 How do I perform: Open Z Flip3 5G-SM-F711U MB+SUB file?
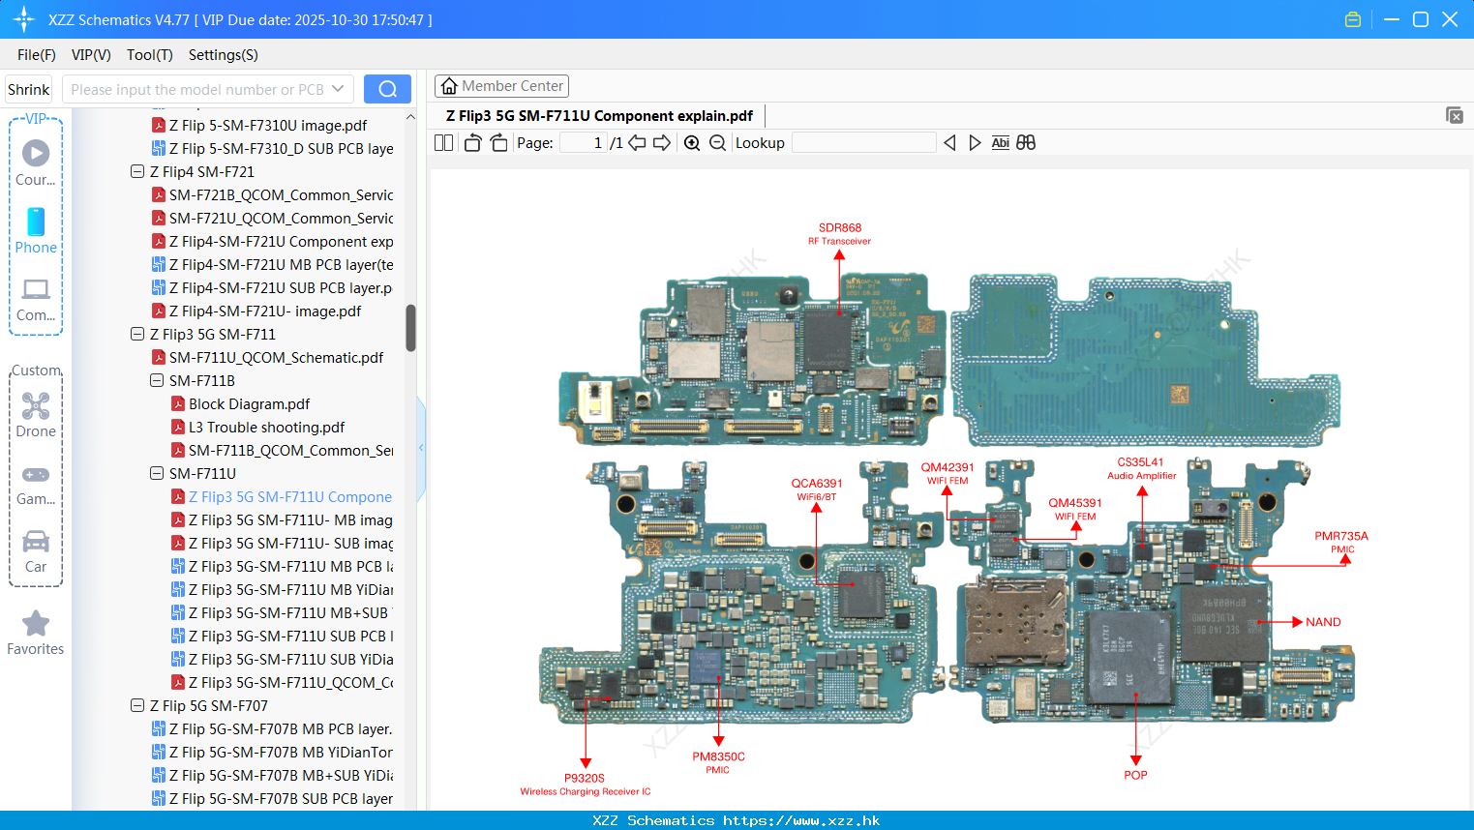pyautogui.click(x=283, y=613)
